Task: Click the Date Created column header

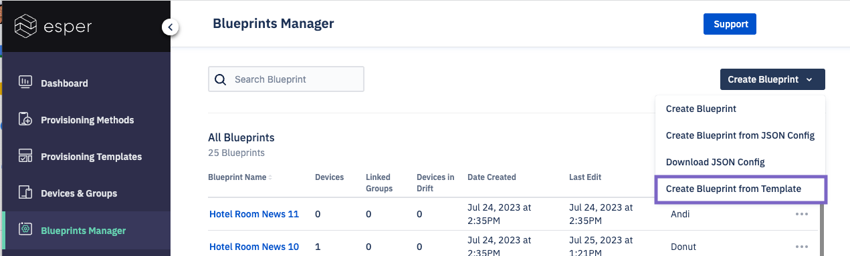Action: 492,177
